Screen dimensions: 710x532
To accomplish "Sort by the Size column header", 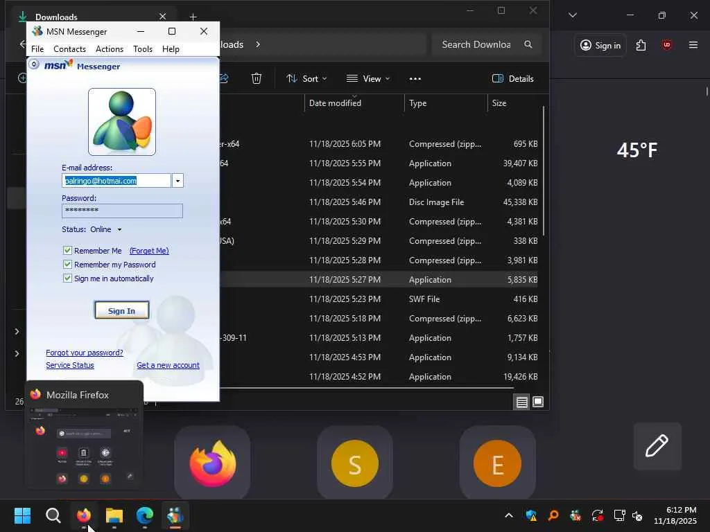I will point(514,103).
